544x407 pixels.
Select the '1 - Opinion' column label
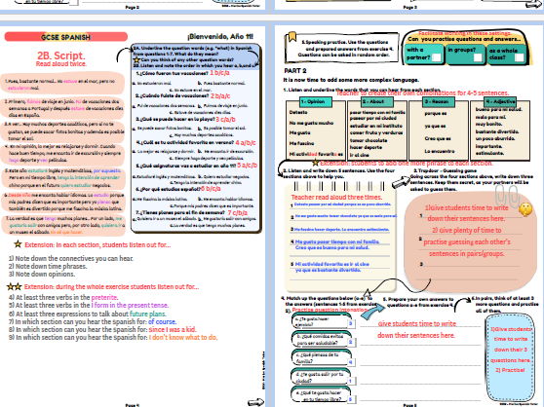pos(315,102)
